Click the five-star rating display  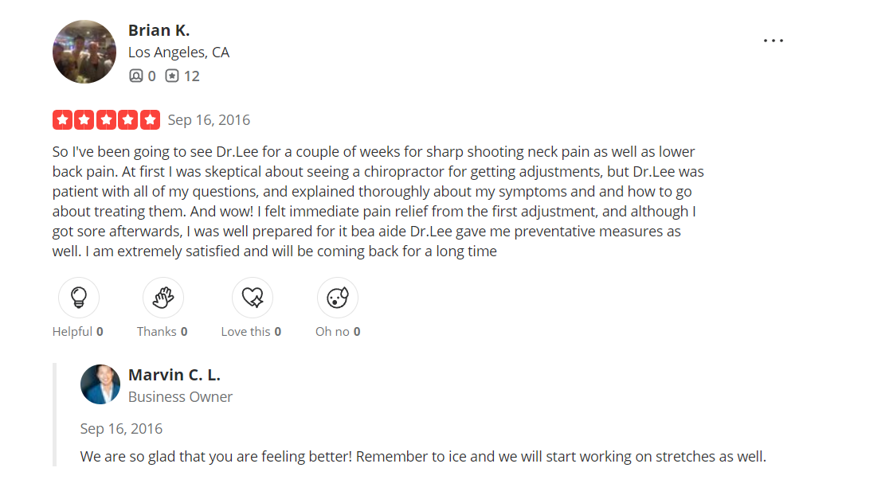coord(106,120)
